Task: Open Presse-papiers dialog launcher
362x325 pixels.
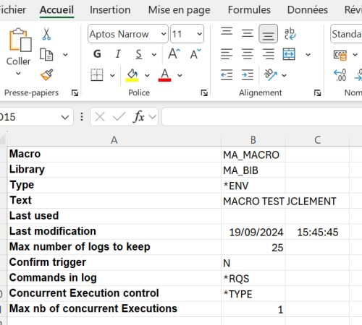Action: (x=75, y=92)
